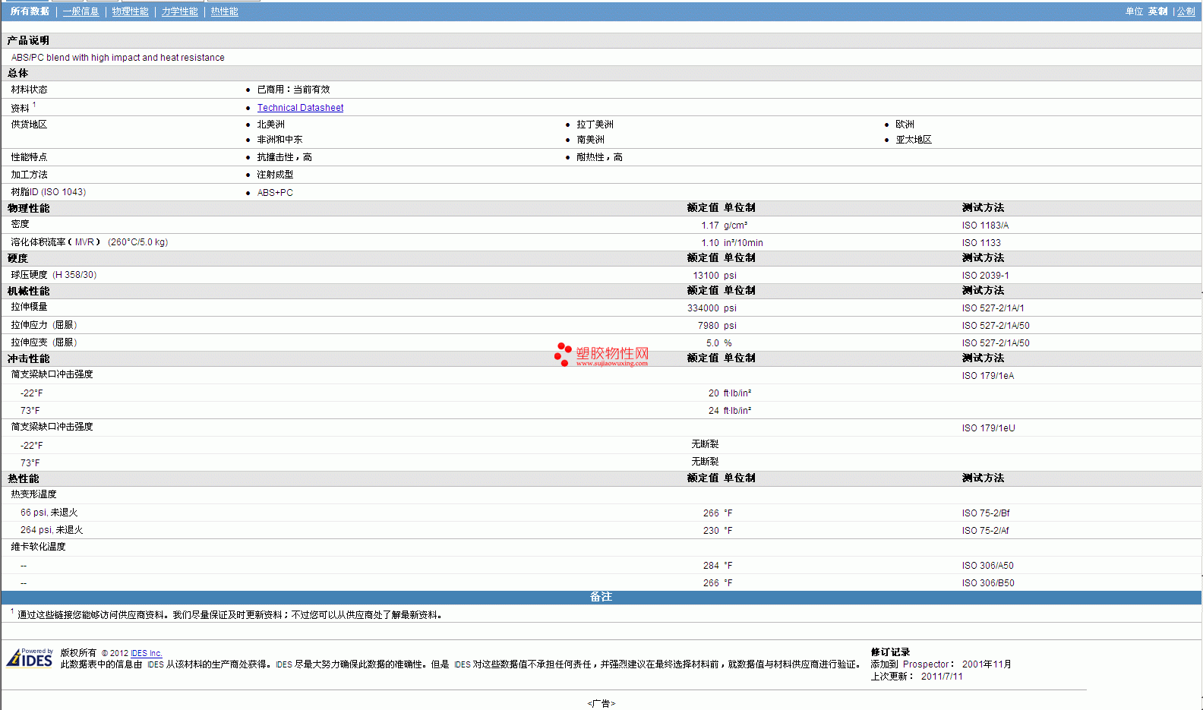Click the 南美洲 availability region

point(590,140)
